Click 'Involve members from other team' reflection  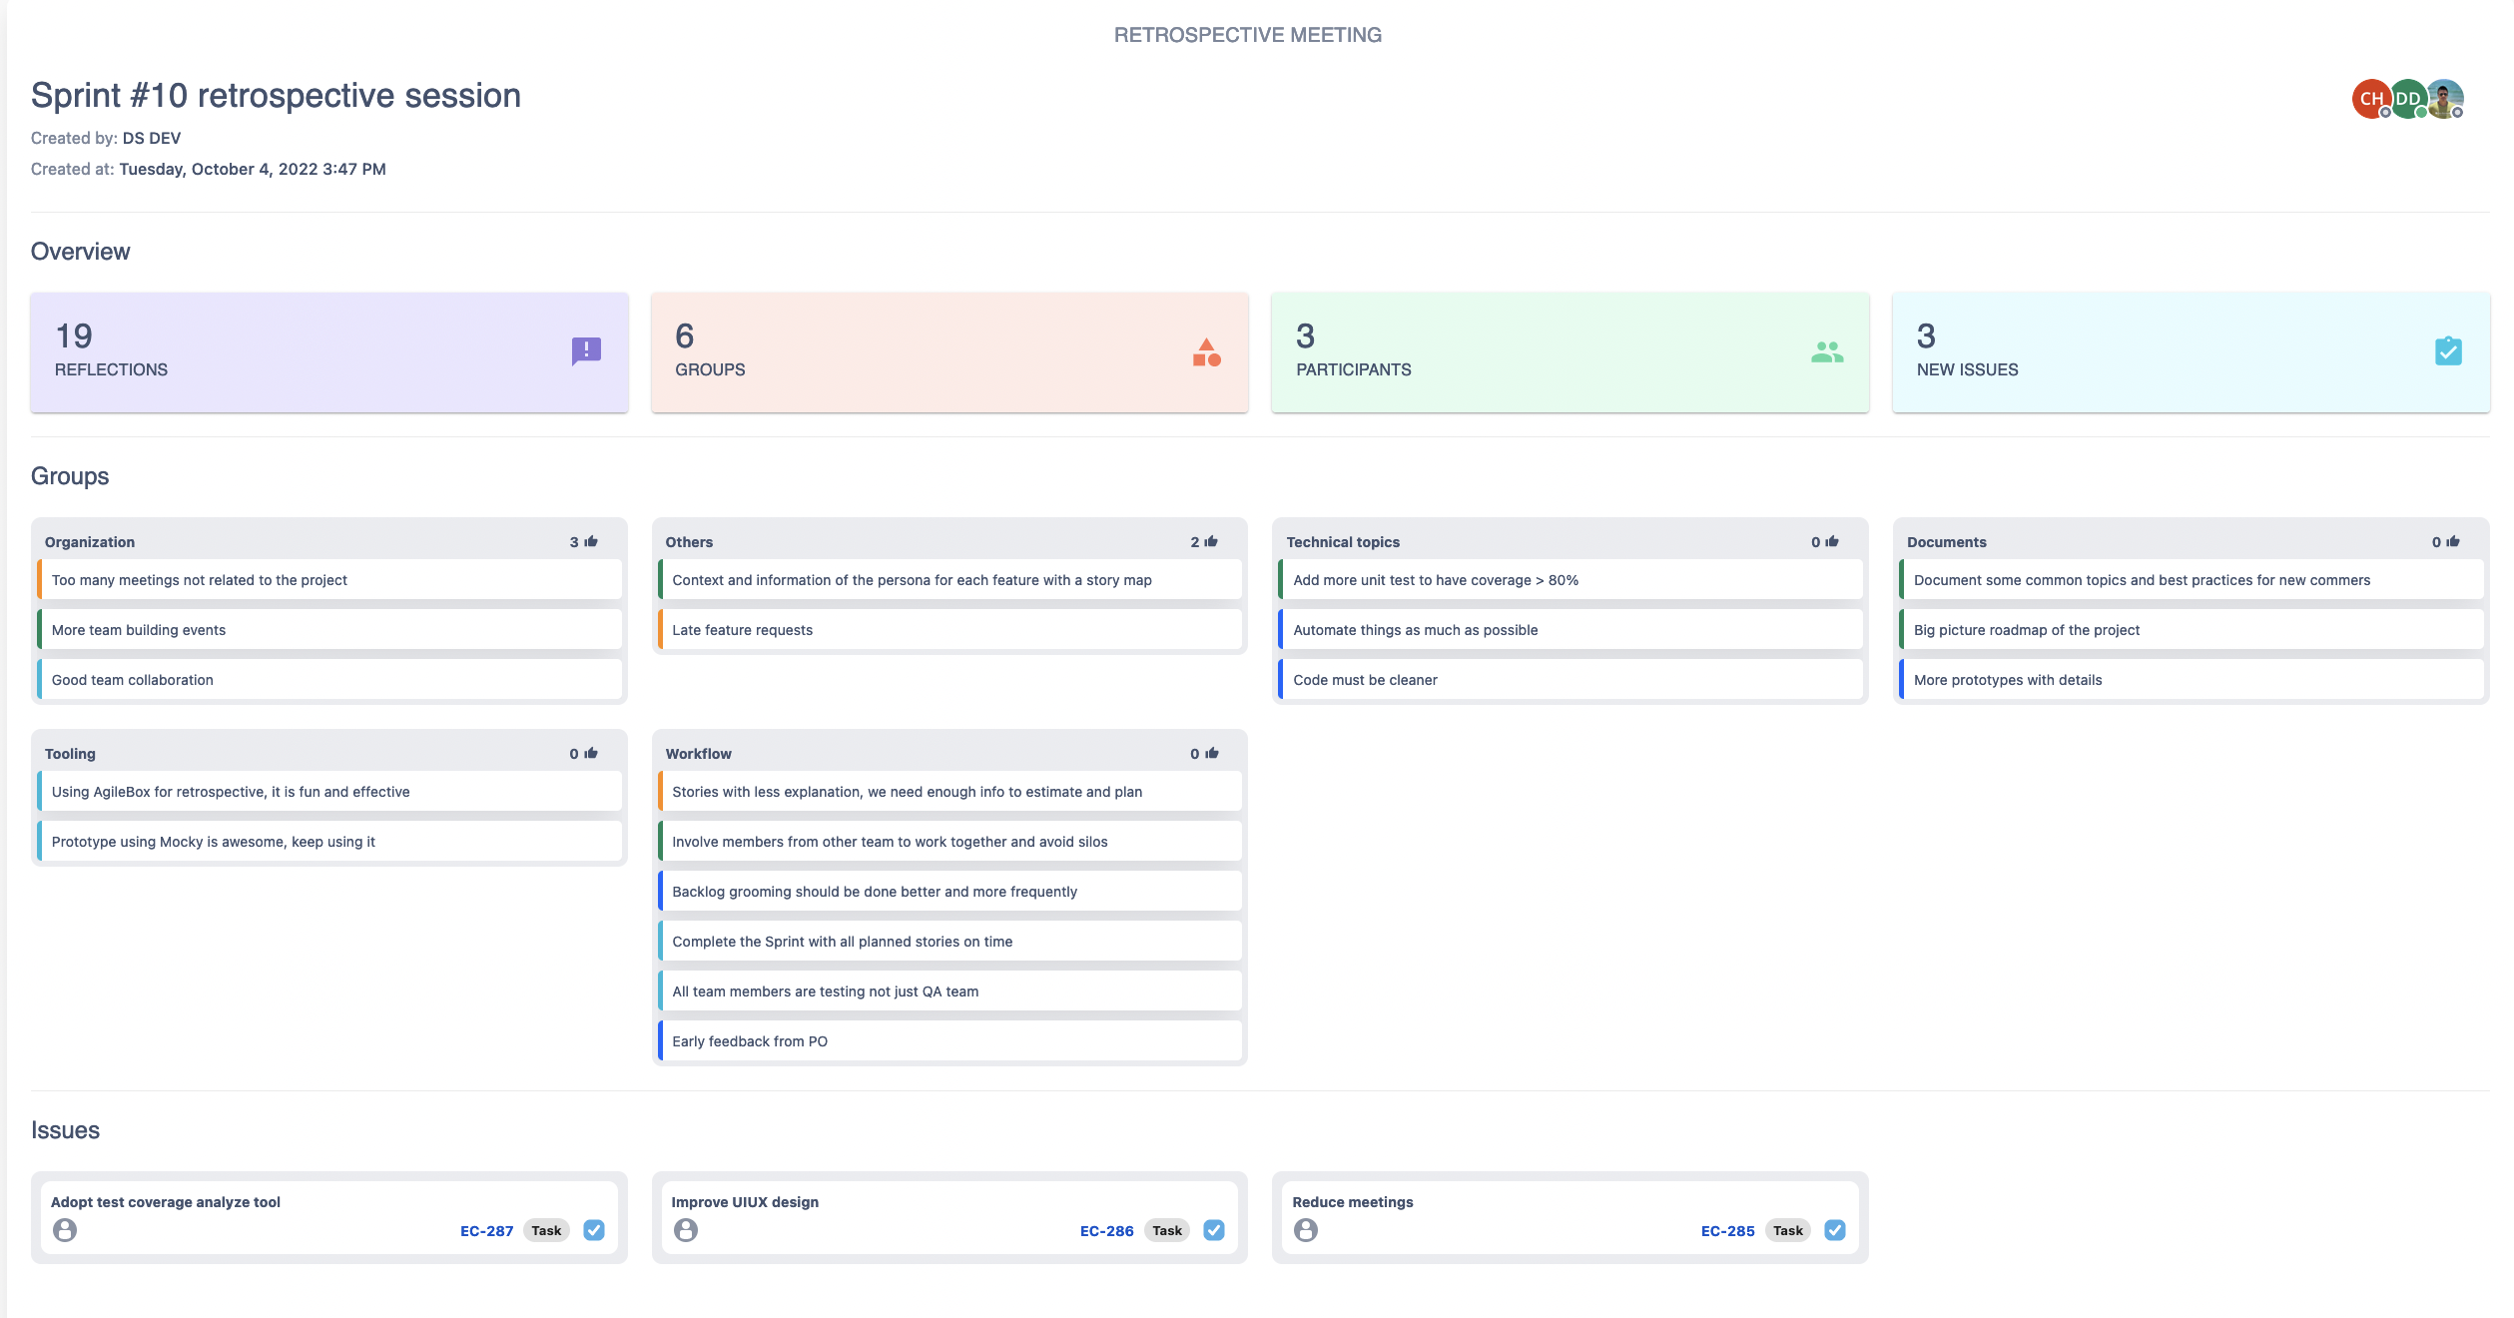[x=949, y=842]
